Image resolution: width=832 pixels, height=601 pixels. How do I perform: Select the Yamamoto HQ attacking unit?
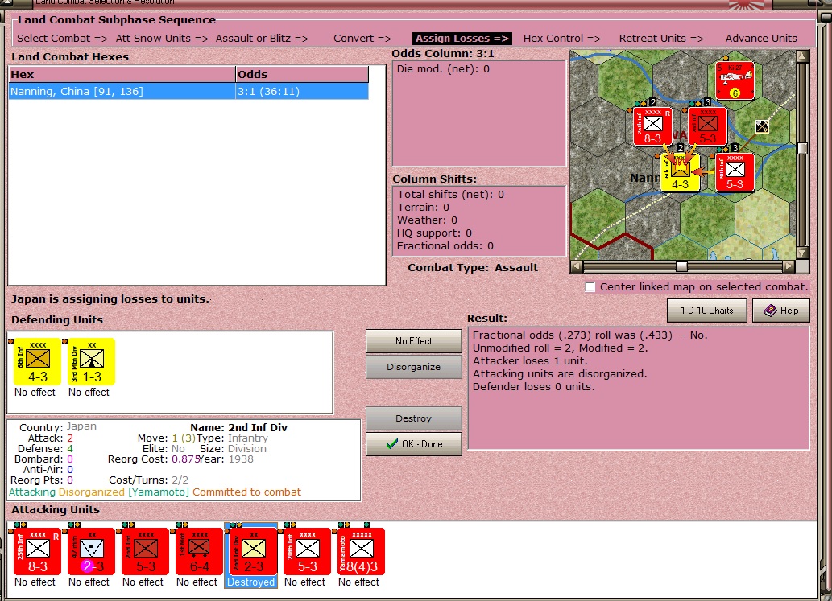tap(362, 551)
